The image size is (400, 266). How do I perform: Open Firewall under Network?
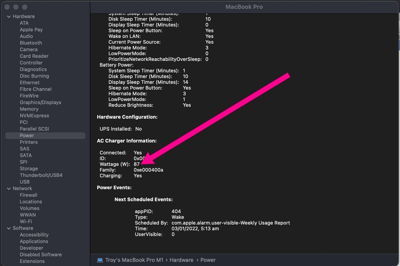pyautogui.click(x=28, y=195)
